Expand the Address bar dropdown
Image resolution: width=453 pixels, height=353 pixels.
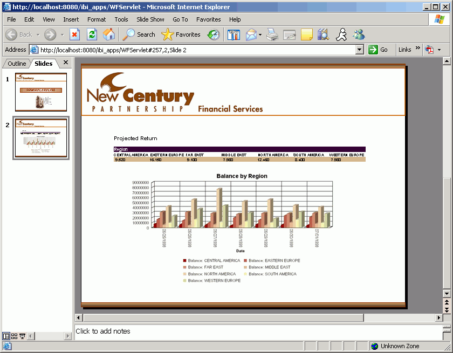click(359, 50)
